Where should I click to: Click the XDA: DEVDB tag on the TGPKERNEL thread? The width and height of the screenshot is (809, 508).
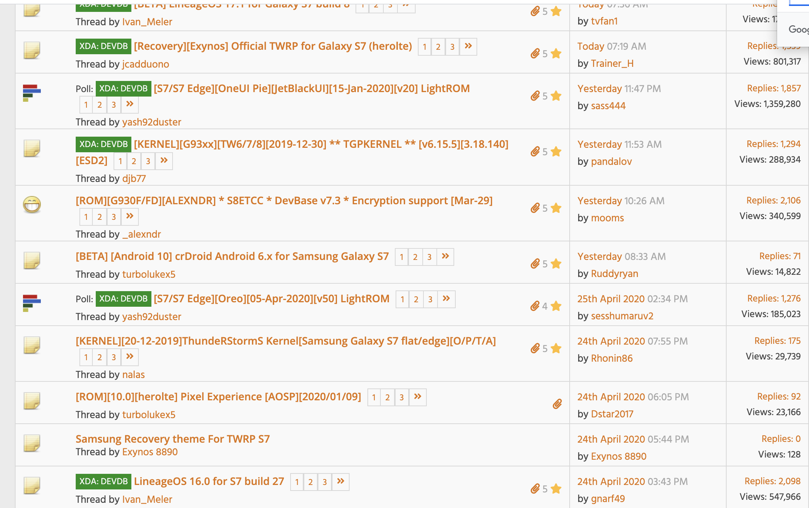(104, 144)
